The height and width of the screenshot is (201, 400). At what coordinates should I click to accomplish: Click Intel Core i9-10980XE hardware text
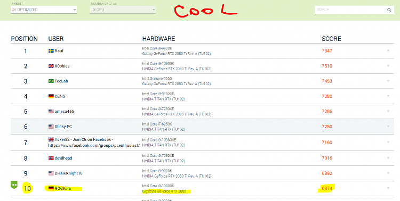pos(159,140)
